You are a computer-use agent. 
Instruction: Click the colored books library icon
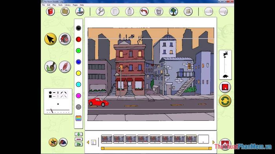(63, 142)
